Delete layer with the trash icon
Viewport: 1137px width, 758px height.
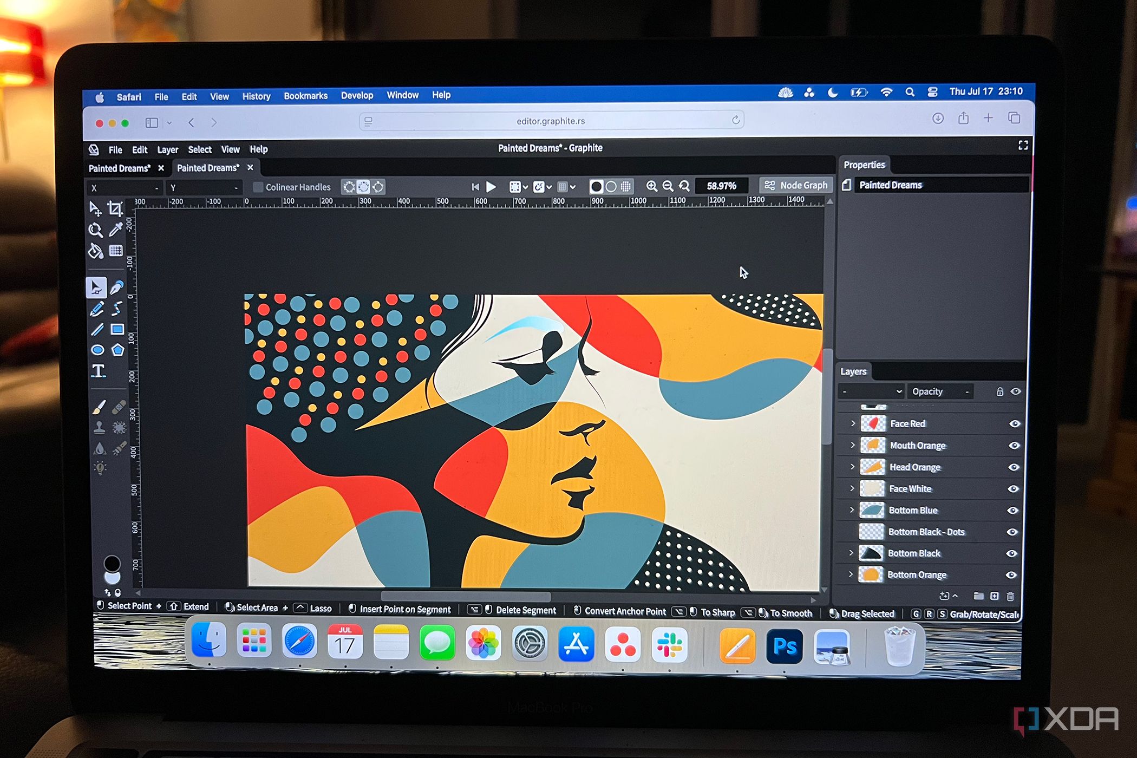pyautogui.click(x=1010, y=596)
